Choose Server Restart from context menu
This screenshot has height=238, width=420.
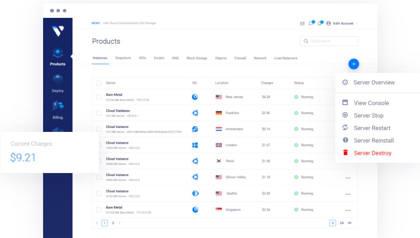tap(372, 128)
